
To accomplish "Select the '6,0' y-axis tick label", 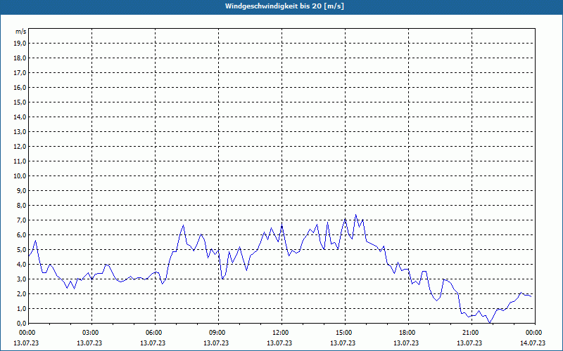I will click(x=21, y=234).
